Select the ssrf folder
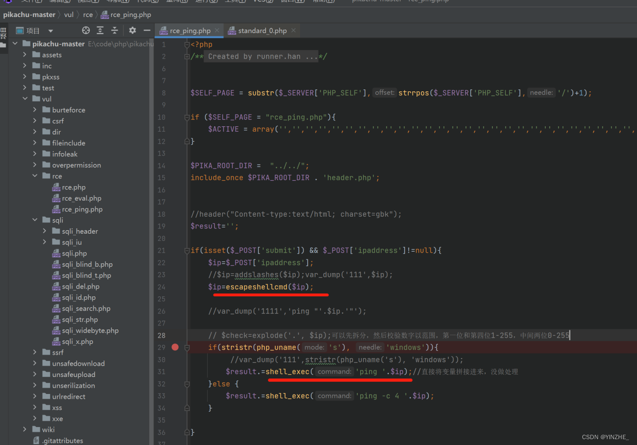 click(x=58, y=352)
